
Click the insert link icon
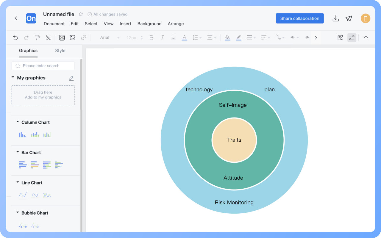pos(84,37)
